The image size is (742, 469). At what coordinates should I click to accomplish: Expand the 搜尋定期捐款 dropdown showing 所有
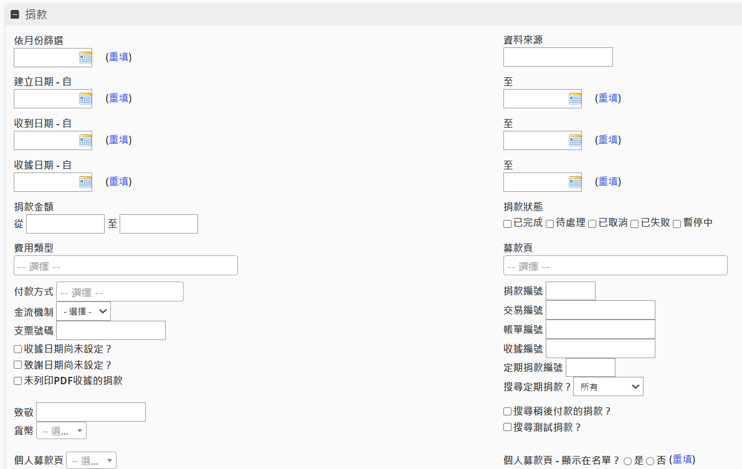pyautogui.click(x=607, y=387)
